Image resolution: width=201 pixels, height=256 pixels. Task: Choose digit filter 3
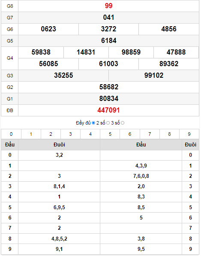(70, 134)
